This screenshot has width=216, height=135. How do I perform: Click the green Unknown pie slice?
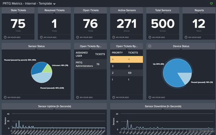coord(48,69)
